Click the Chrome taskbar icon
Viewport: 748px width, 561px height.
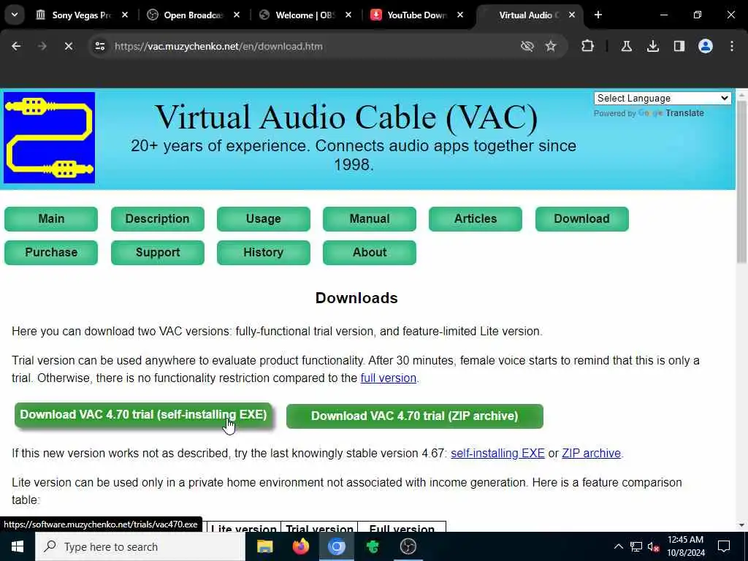pyautogui.click(x=336, y=546)
